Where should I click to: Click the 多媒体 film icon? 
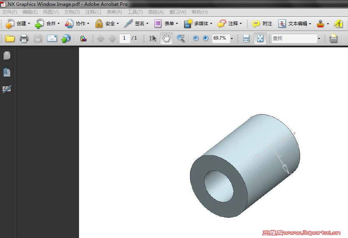188,23
